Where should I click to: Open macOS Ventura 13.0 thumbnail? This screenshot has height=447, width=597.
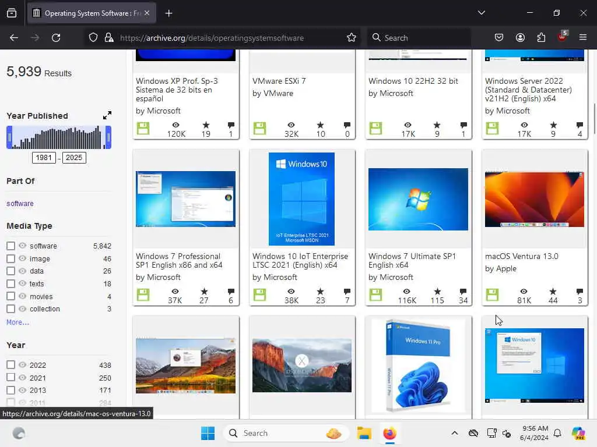[535, 199]
